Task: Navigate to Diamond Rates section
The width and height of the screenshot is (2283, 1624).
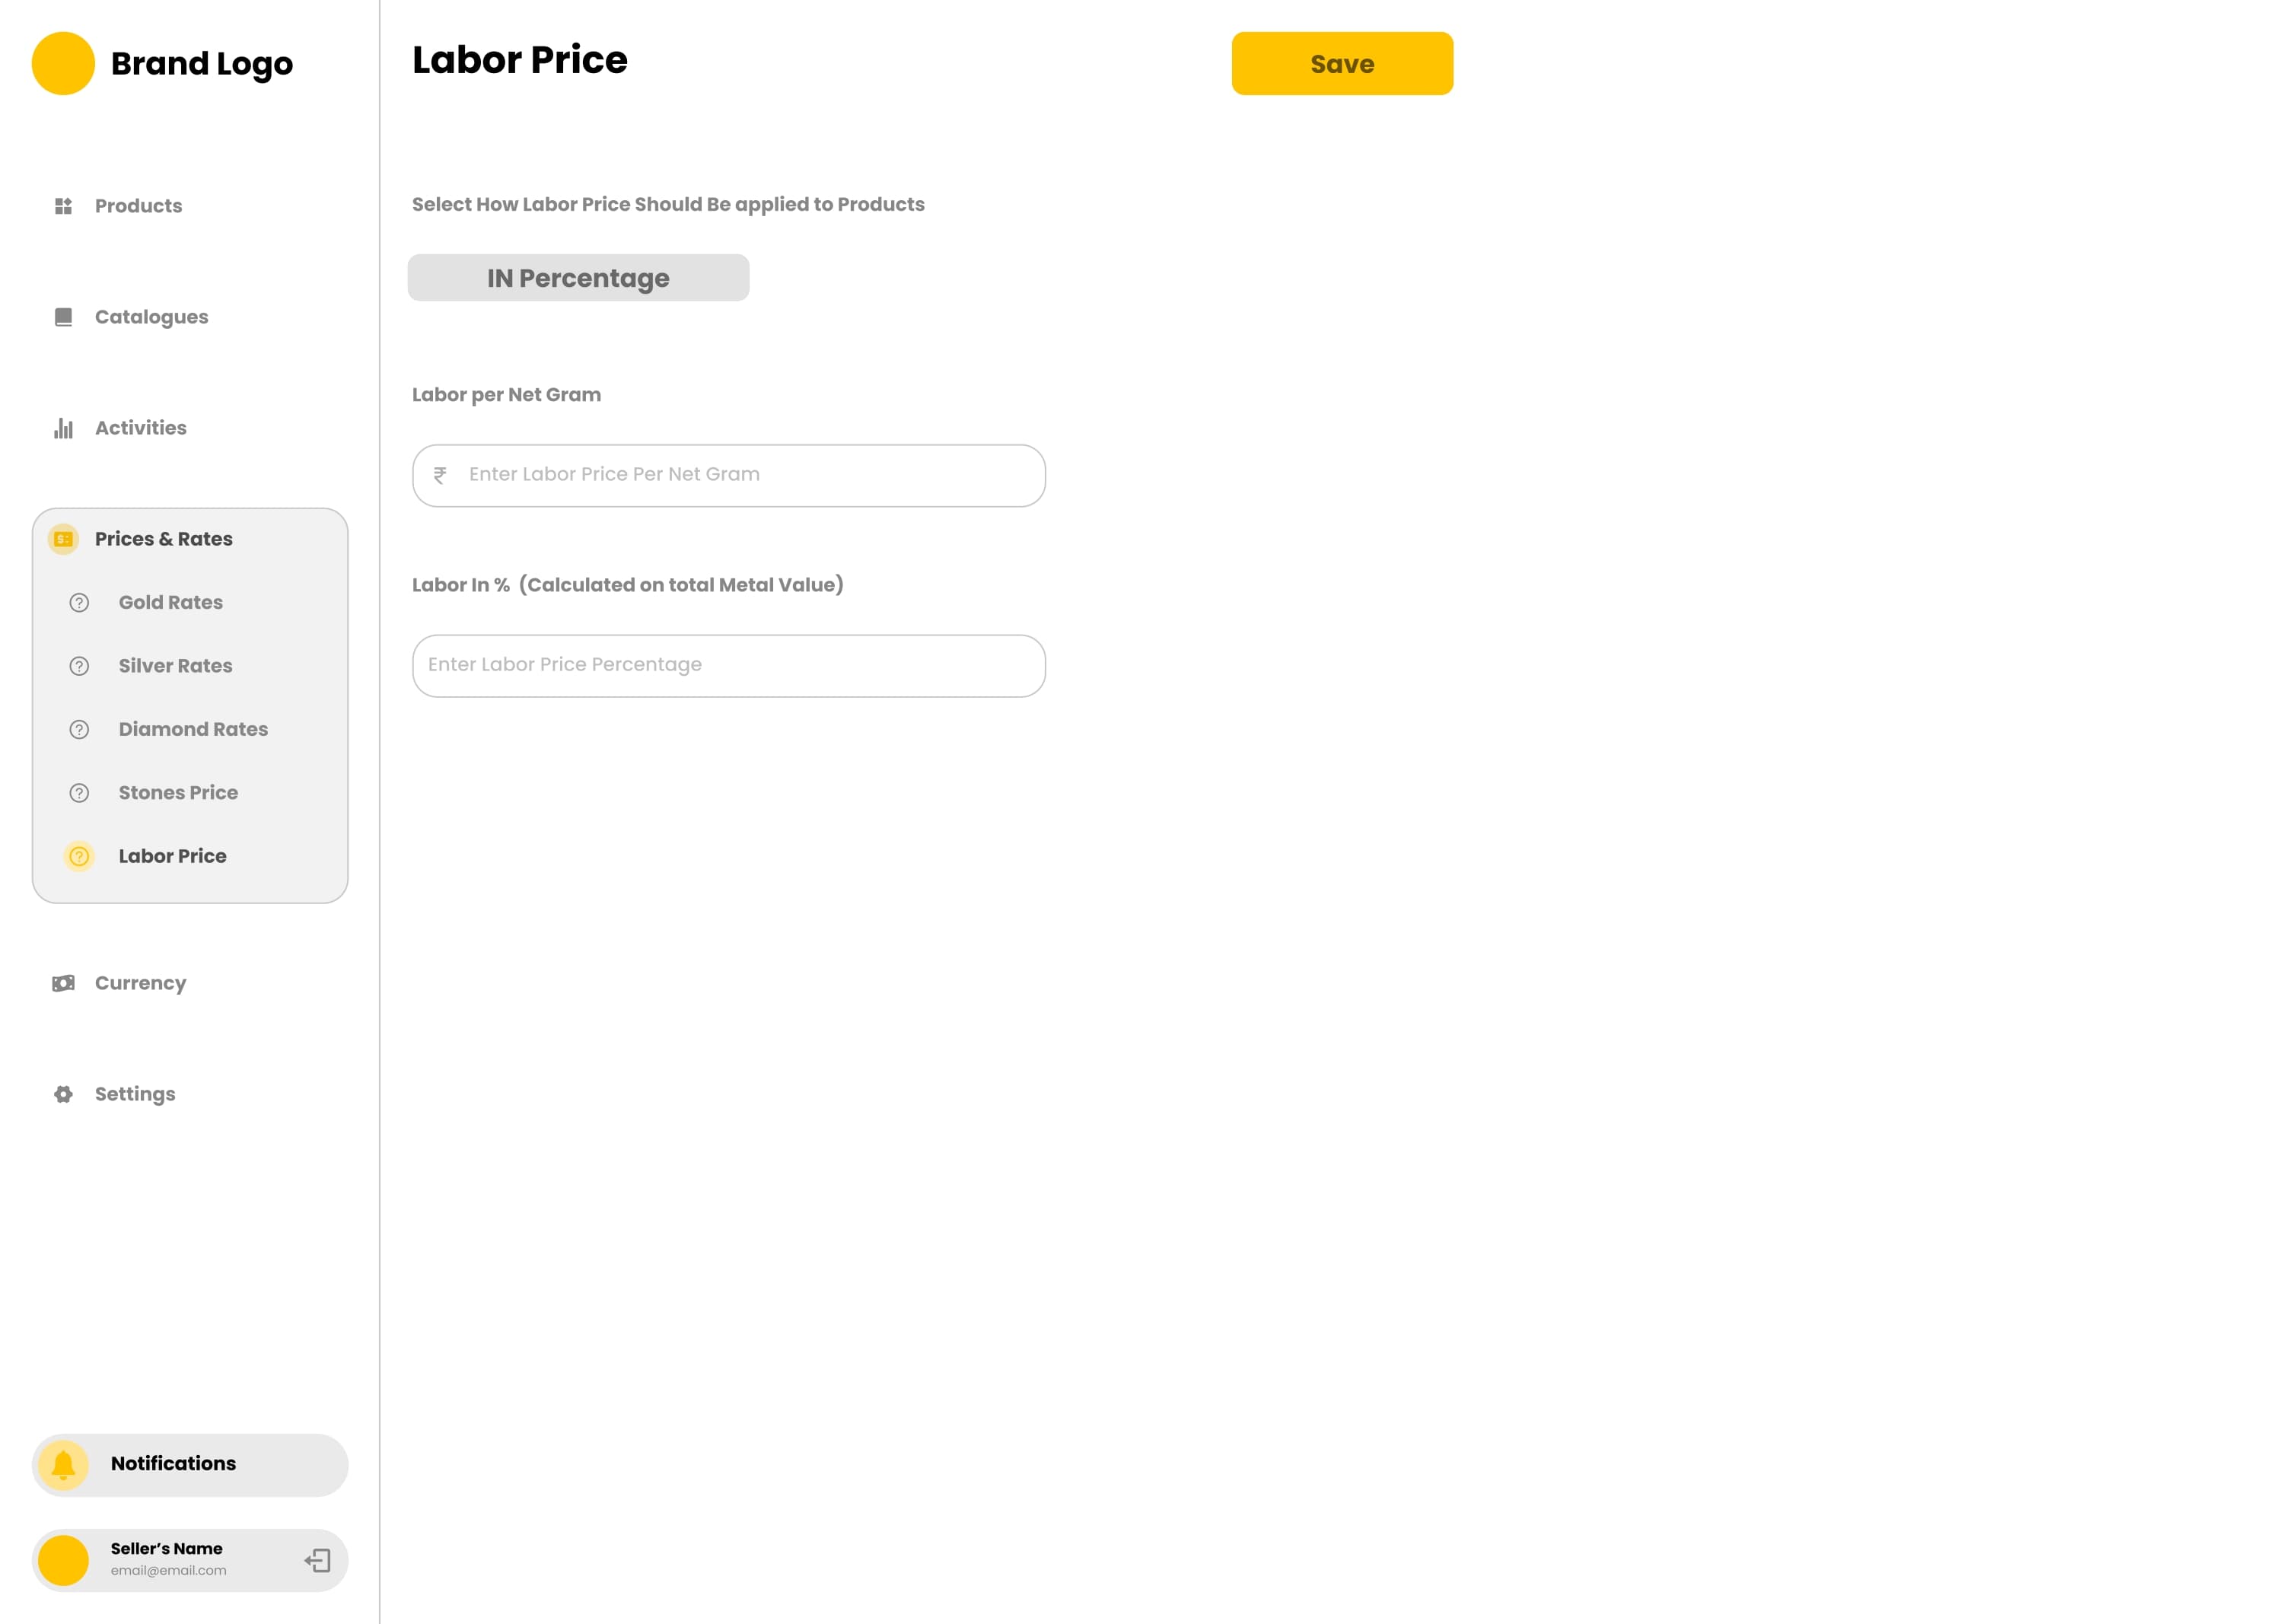Action: click(x=193, y=729)
